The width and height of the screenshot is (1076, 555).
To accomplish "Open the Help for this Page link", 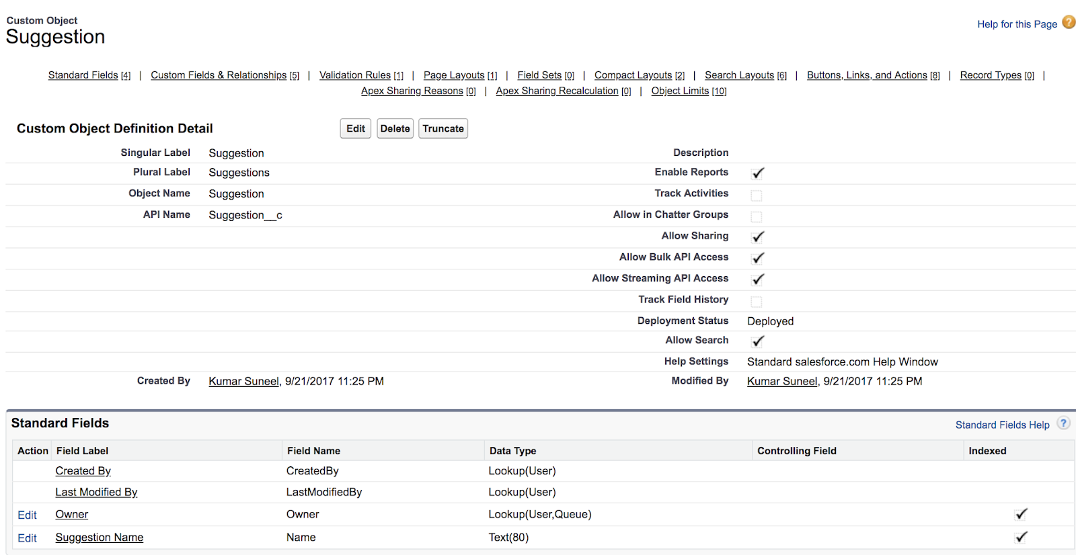I will (x=1017, y=24).
